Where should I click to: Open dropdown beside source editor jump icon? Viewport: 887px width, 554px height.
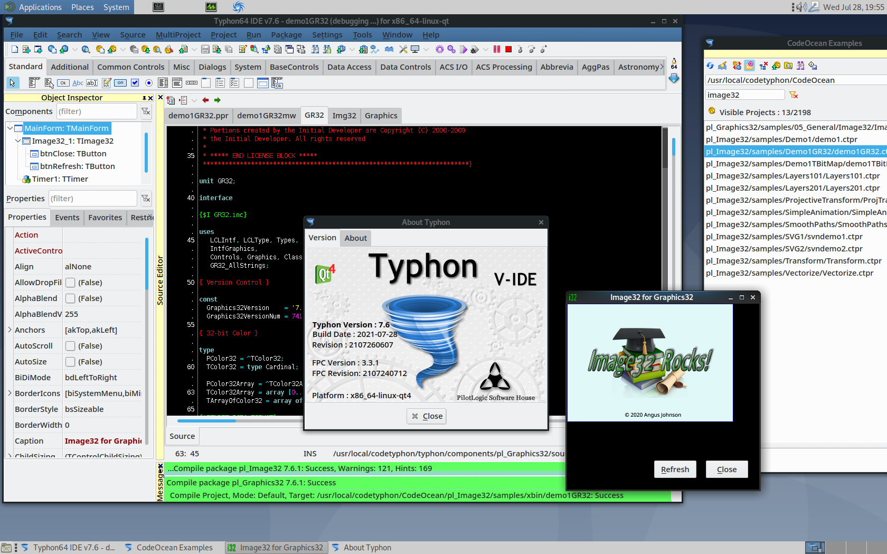(194, 100)
